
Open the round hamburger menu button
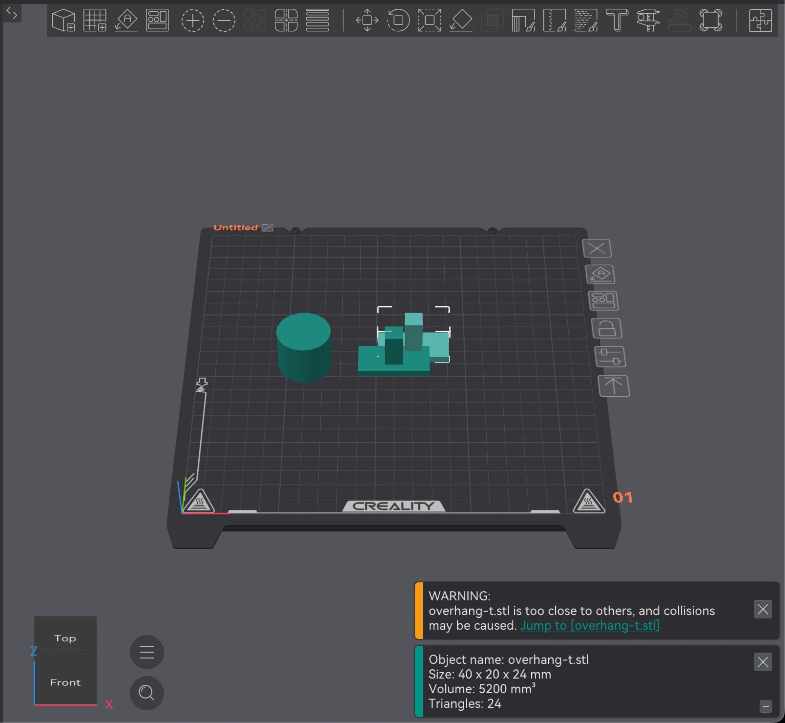pyautogui.click(x=146, y=652)
